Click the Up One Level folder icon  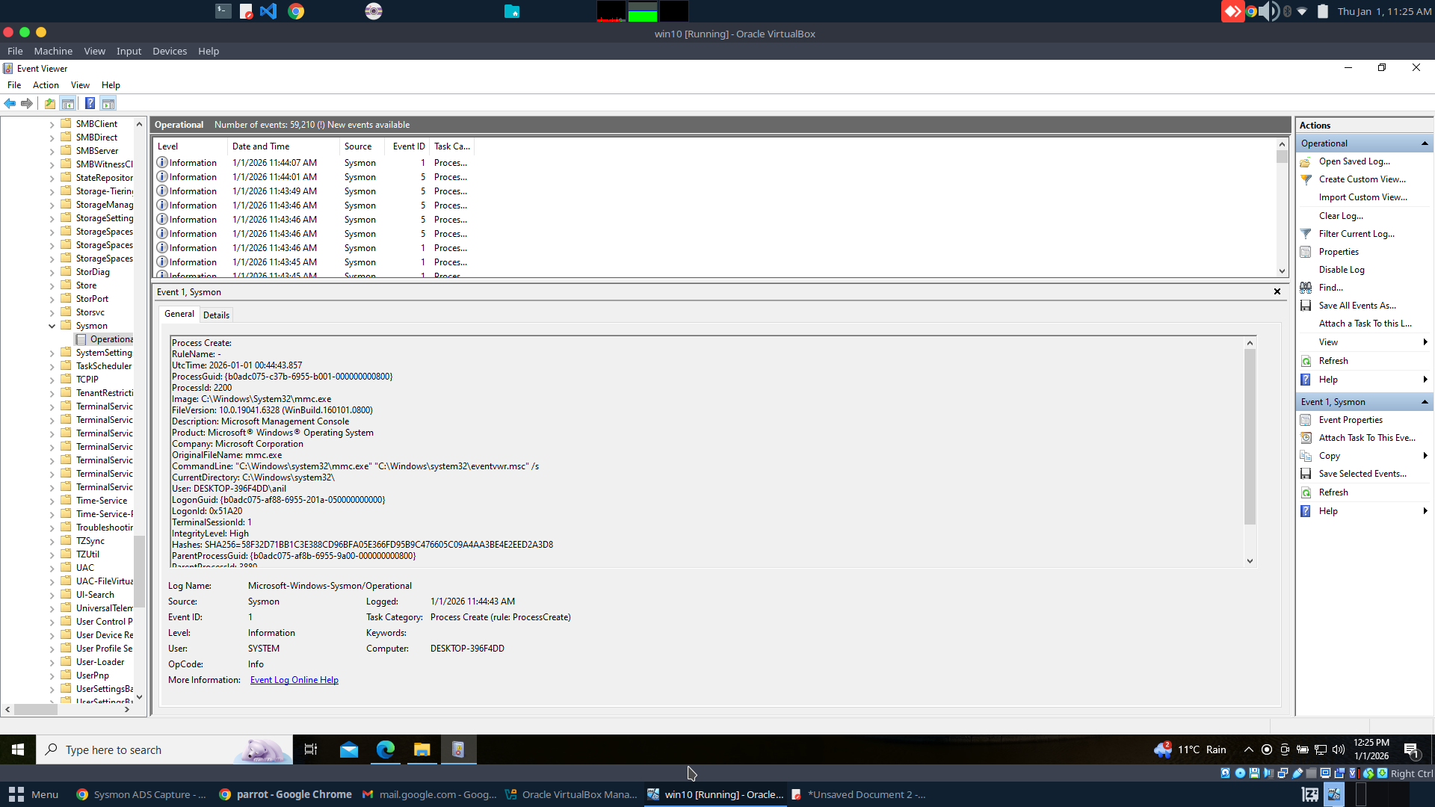[x=50, y=103]
